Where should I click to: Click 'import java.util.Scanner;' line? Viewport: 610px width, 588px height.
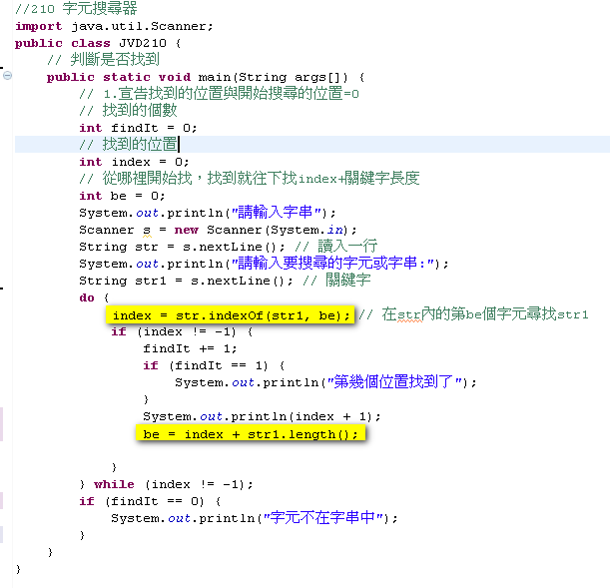[114, 26]
